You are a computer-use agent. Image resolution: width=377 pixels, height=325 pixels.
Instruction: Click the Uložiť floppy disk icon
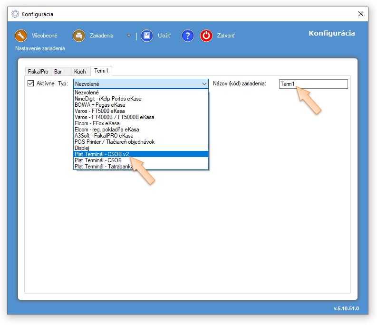tap(147, 36)
